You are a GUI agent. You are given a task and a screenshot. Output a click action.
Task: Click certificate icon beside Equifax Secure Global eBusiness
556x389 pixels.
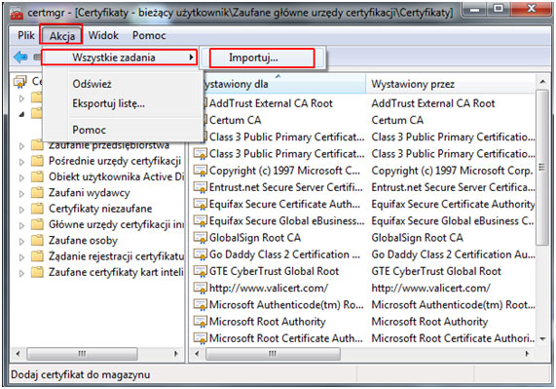pyautogui.click(x=200, y=221)
